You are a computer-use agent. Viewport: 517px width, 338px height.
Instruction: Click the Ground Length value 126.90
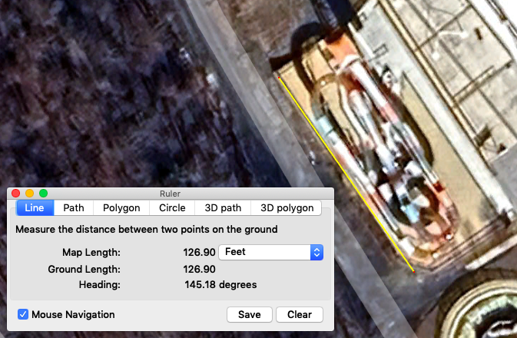coord(199,269)
